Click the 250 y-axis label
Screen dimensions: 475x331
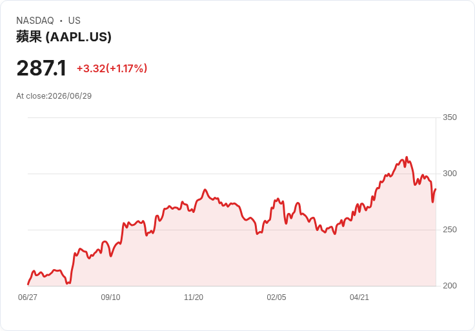(450, 230)
